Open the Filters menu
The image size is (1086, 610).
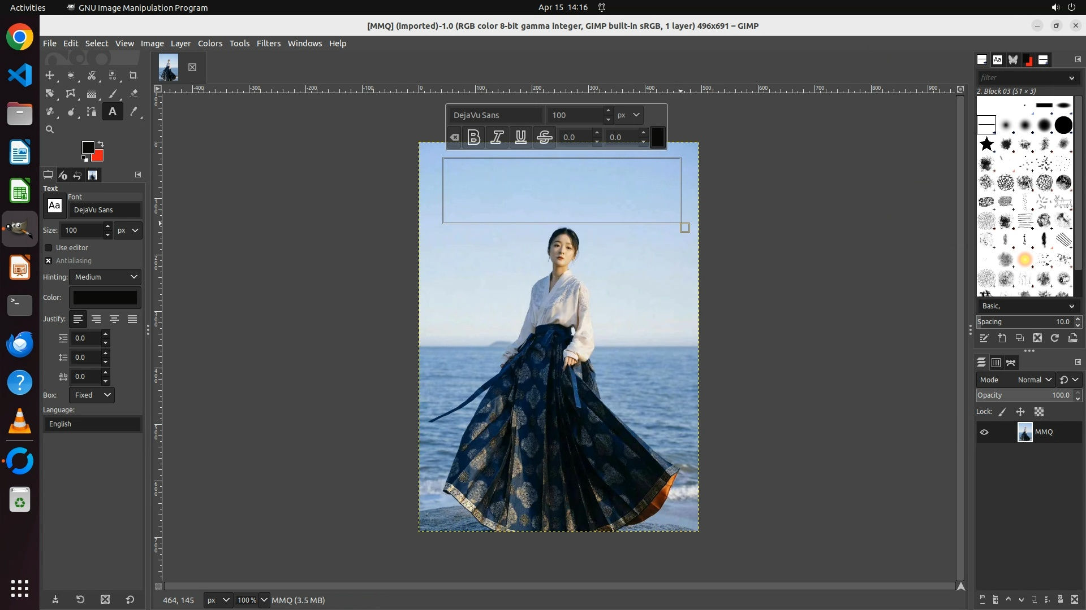click(x=268, y=43)
